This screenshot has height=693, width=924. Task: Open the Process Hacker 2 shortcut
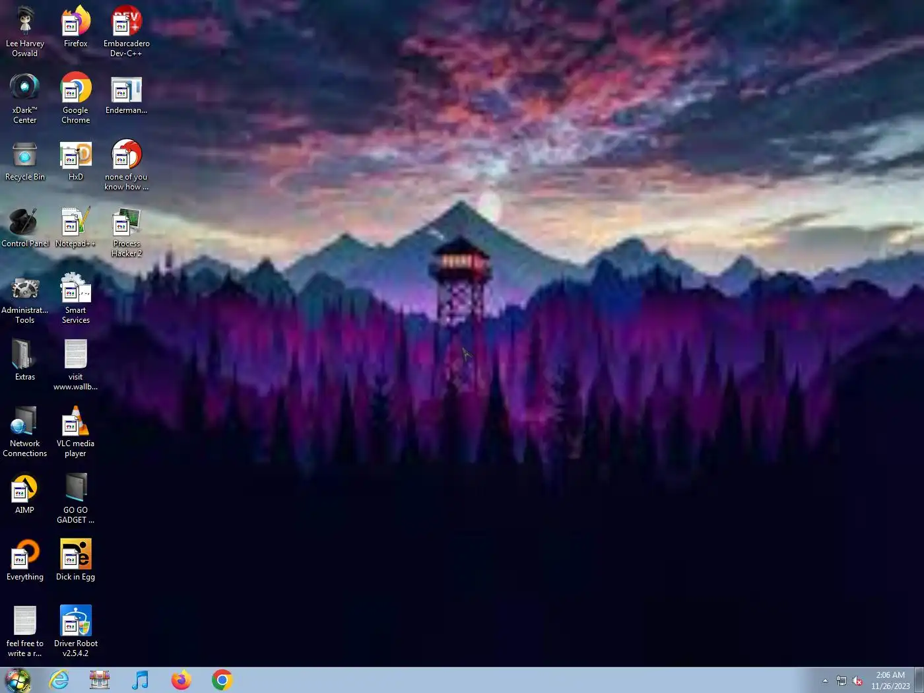pyautogui.click(x=126, y=231)
